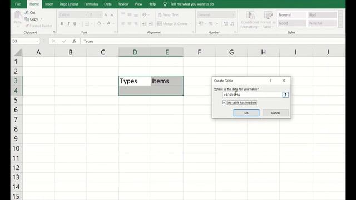Screen dimensions: 356x200
Task: Click the Comma Style icon
Action: [x=217, y=23]
